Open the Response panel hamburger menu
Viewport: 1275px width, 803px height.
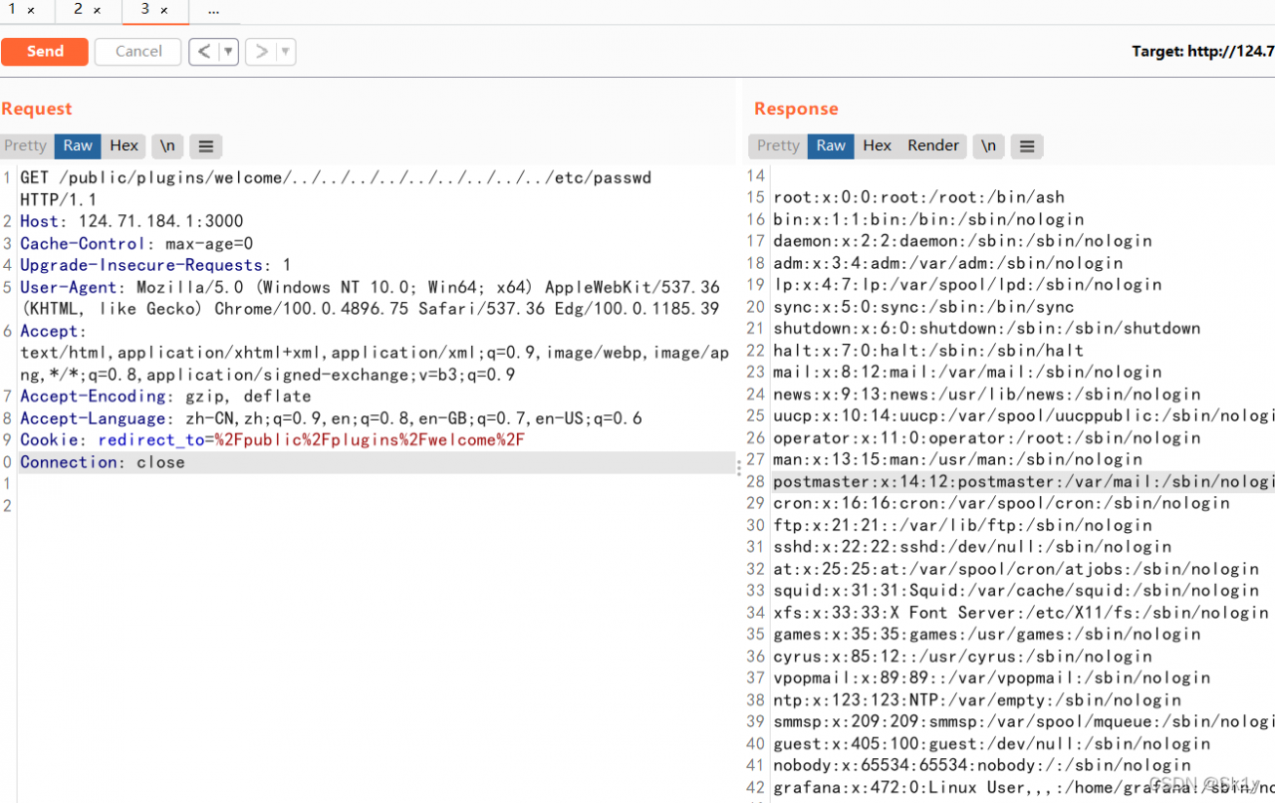coord(1027,145)
